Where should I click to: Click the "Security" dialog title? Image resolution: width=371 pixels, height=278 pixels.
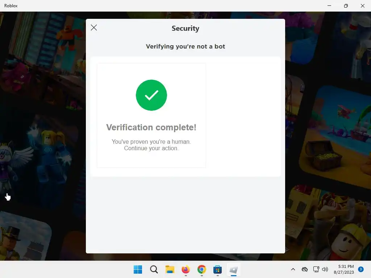point(185,28)
